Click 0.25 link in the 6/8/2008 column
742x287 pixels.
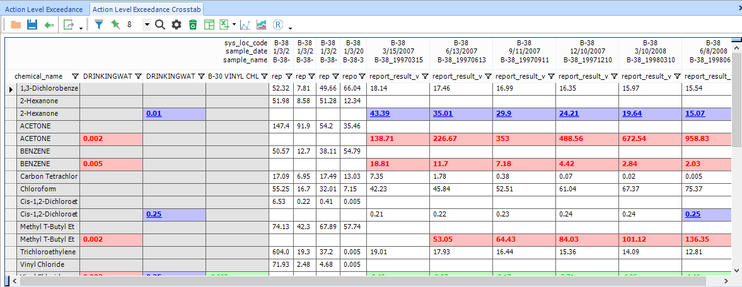point(693,214)
